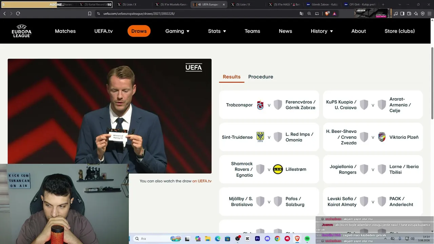Open the browser hamburger menu
Viewport: 434px width, 244px height.
pos(429,14)
